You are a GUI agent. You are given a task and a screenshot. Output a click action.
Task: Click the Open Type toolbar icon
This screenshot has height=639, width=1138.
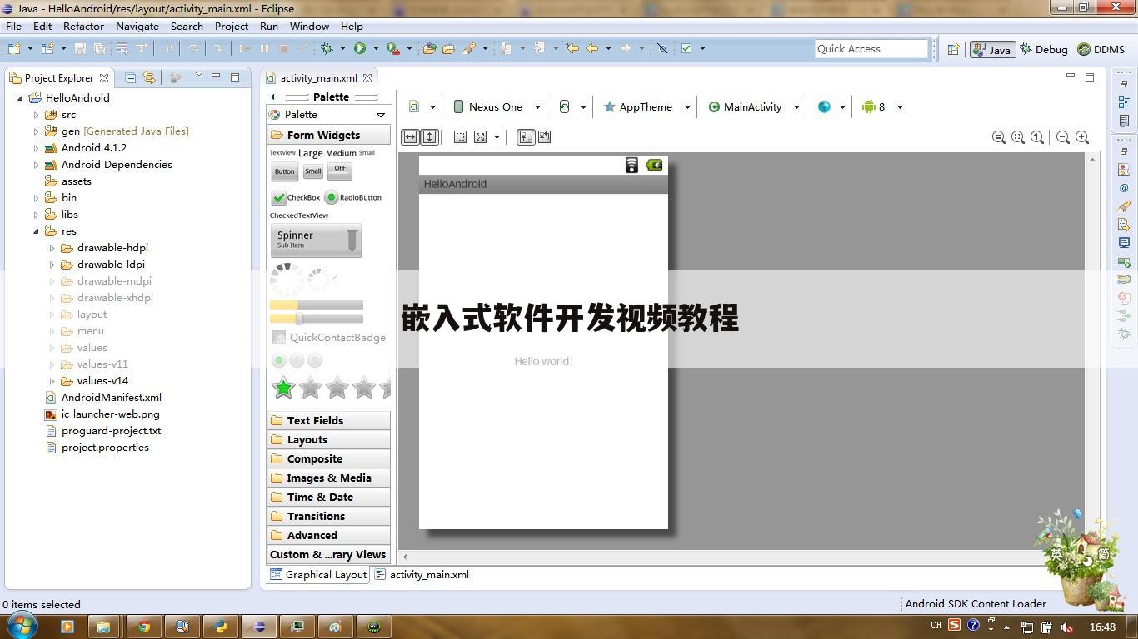[x=430, y=48]
